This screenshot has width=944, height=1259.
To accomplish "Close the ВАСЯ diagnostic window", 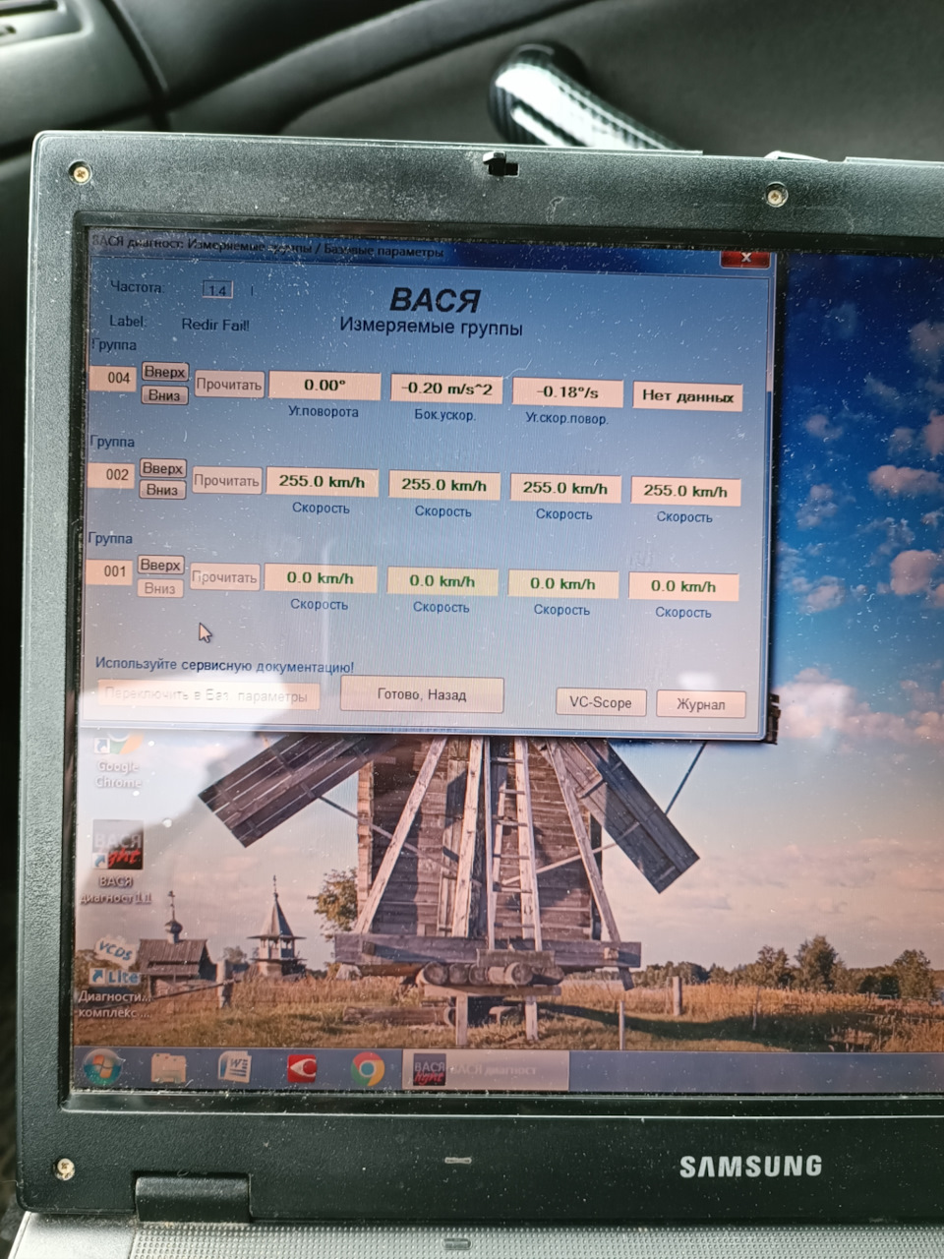I will (x=745, y=258).
